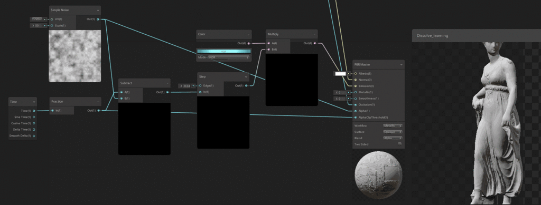Click the Color node Out(4) port
Viewport: 541px width, 205px height.
[249, 43]
